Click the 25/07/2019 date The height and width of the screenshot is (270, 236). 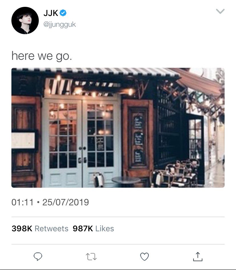66,202
